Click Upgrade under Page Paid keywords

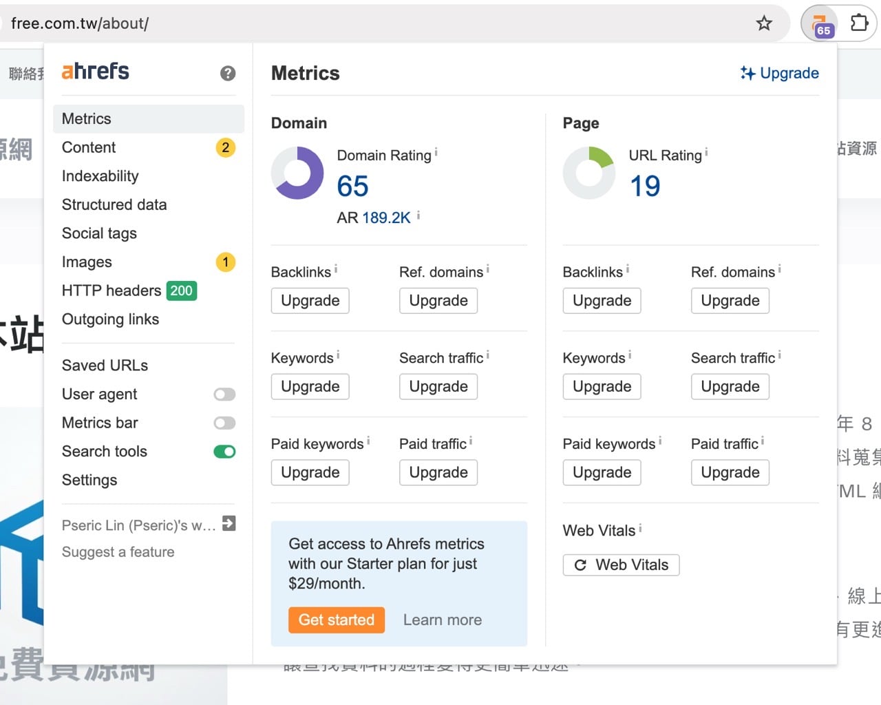click(x=602, y=473)
